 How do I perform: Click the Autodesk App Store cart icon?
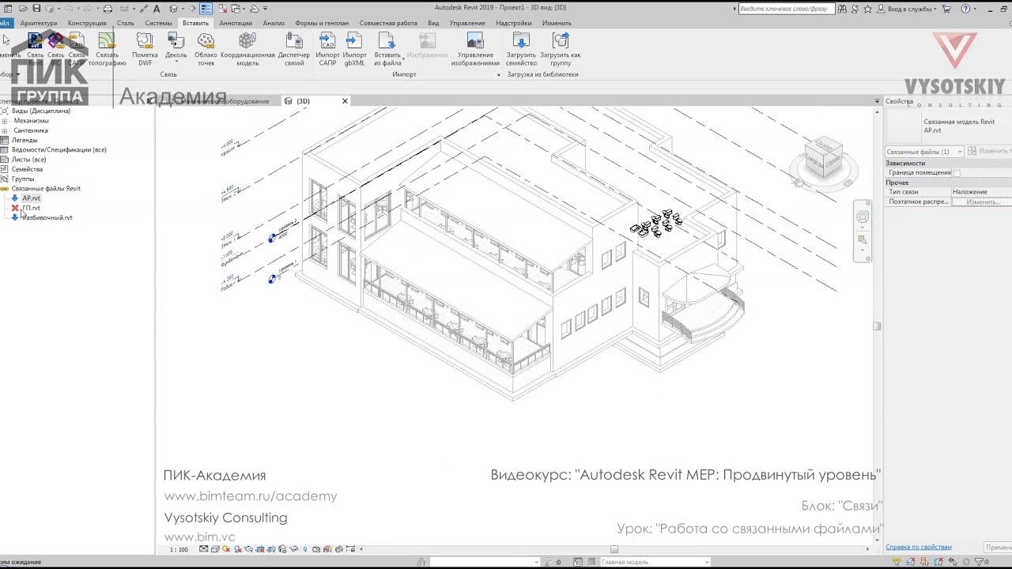pos(946,9)
